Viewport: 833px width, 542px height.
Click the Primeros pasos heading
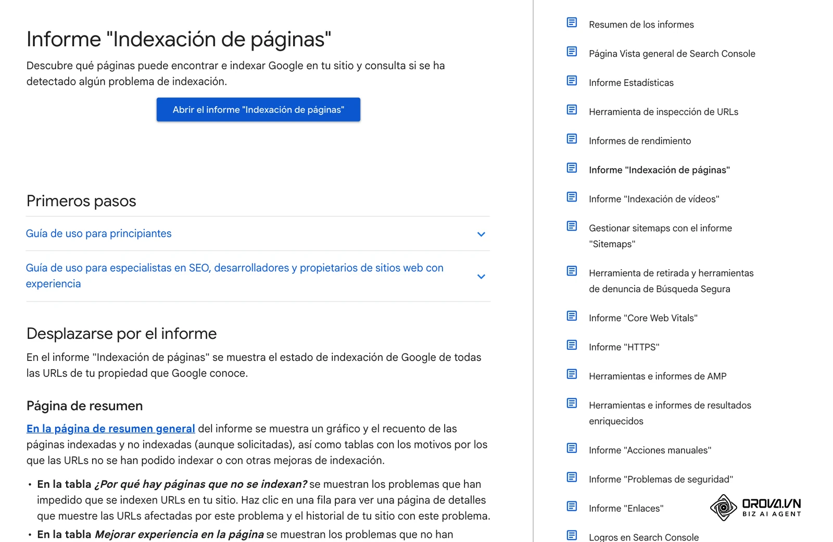[81, 201]
